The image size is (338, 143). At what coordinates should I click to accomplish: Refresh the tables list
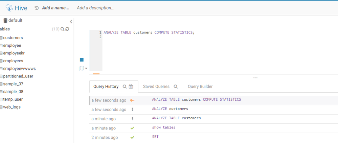[67, 29]
